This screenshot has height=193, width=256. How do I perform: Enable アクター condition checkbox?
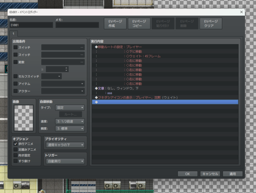[x=16, y=91]
